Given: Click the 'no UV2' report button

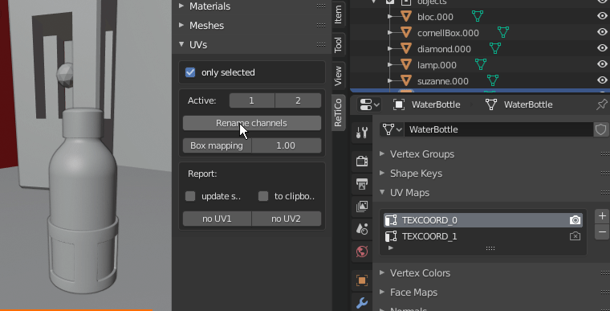Looking at the screenshot, I should click(x=287, y=219).
